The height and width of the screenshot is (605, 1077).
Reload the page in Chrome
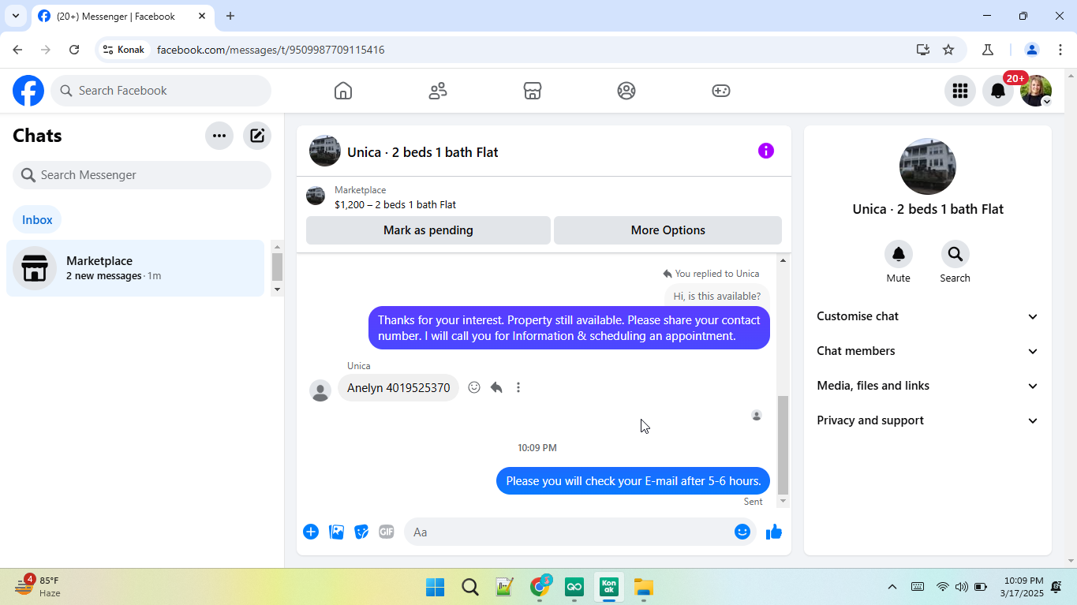point(74,50)
